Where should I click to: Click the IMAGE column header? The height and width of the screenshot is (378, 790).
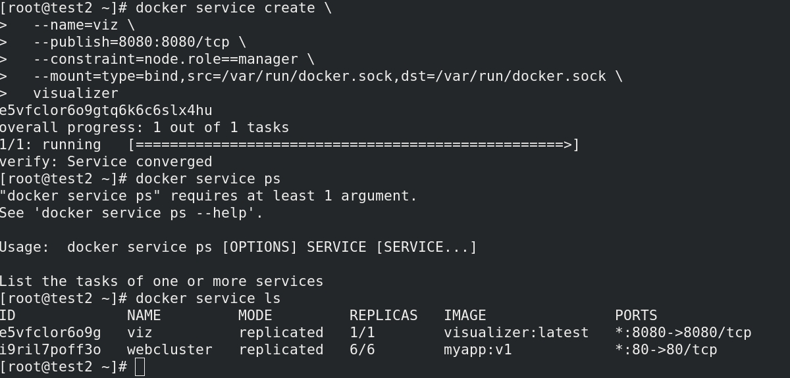tap(465, 316)
